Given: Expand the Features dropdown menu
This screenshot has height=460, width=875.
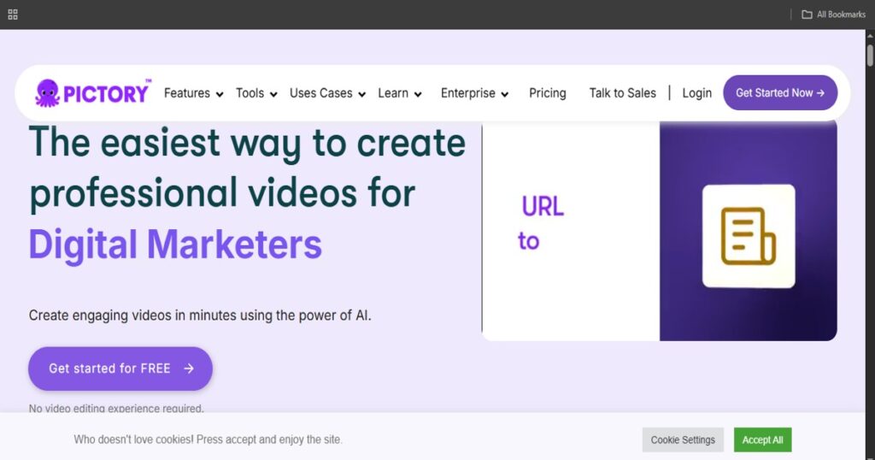Looking at the screenshot, I should pos(194,93).
